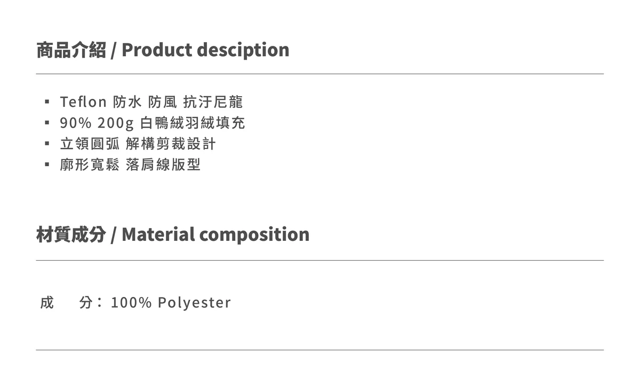Click the square bullet before 立領圓弧
Image resolution: width=640 pixels, height=376 pixels.
point(47,144)
